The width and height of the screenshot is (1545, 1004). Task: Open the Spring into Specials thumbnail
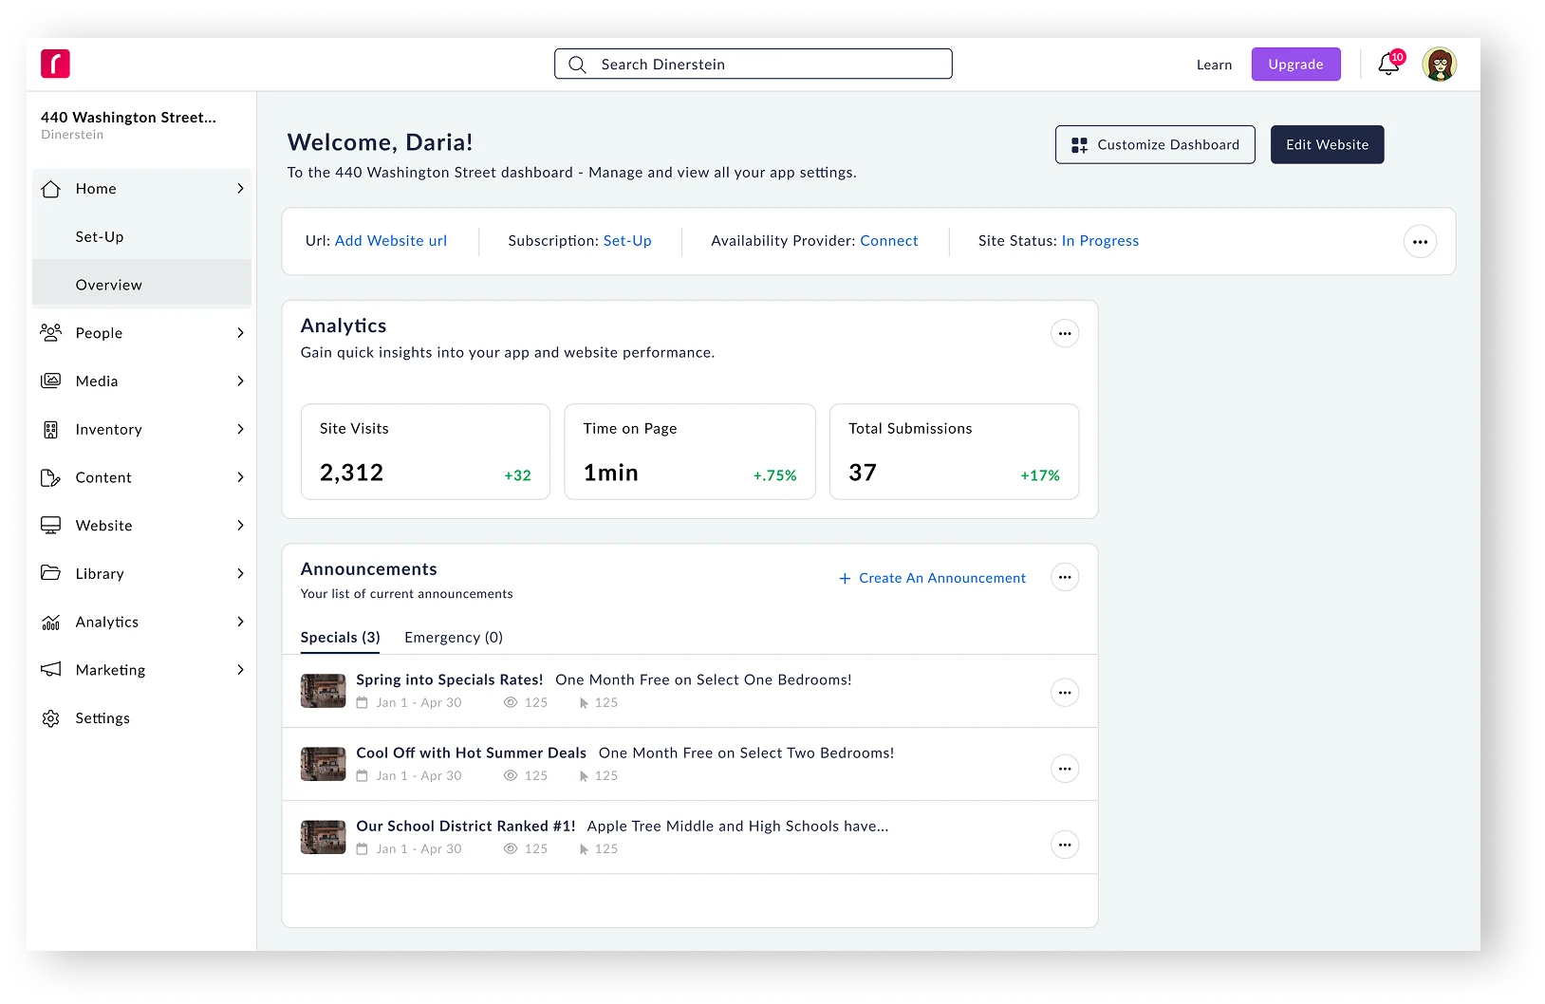pyautogui.click(x=323, y=691)
